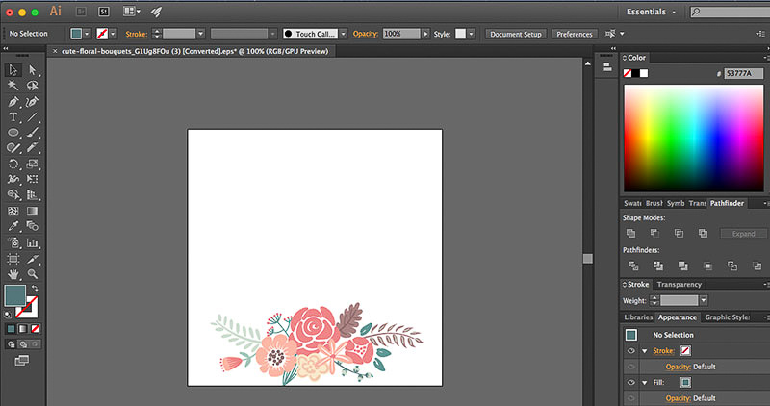
Task: Open the fill color dropdown in control bar
Action: pos(87,34)
